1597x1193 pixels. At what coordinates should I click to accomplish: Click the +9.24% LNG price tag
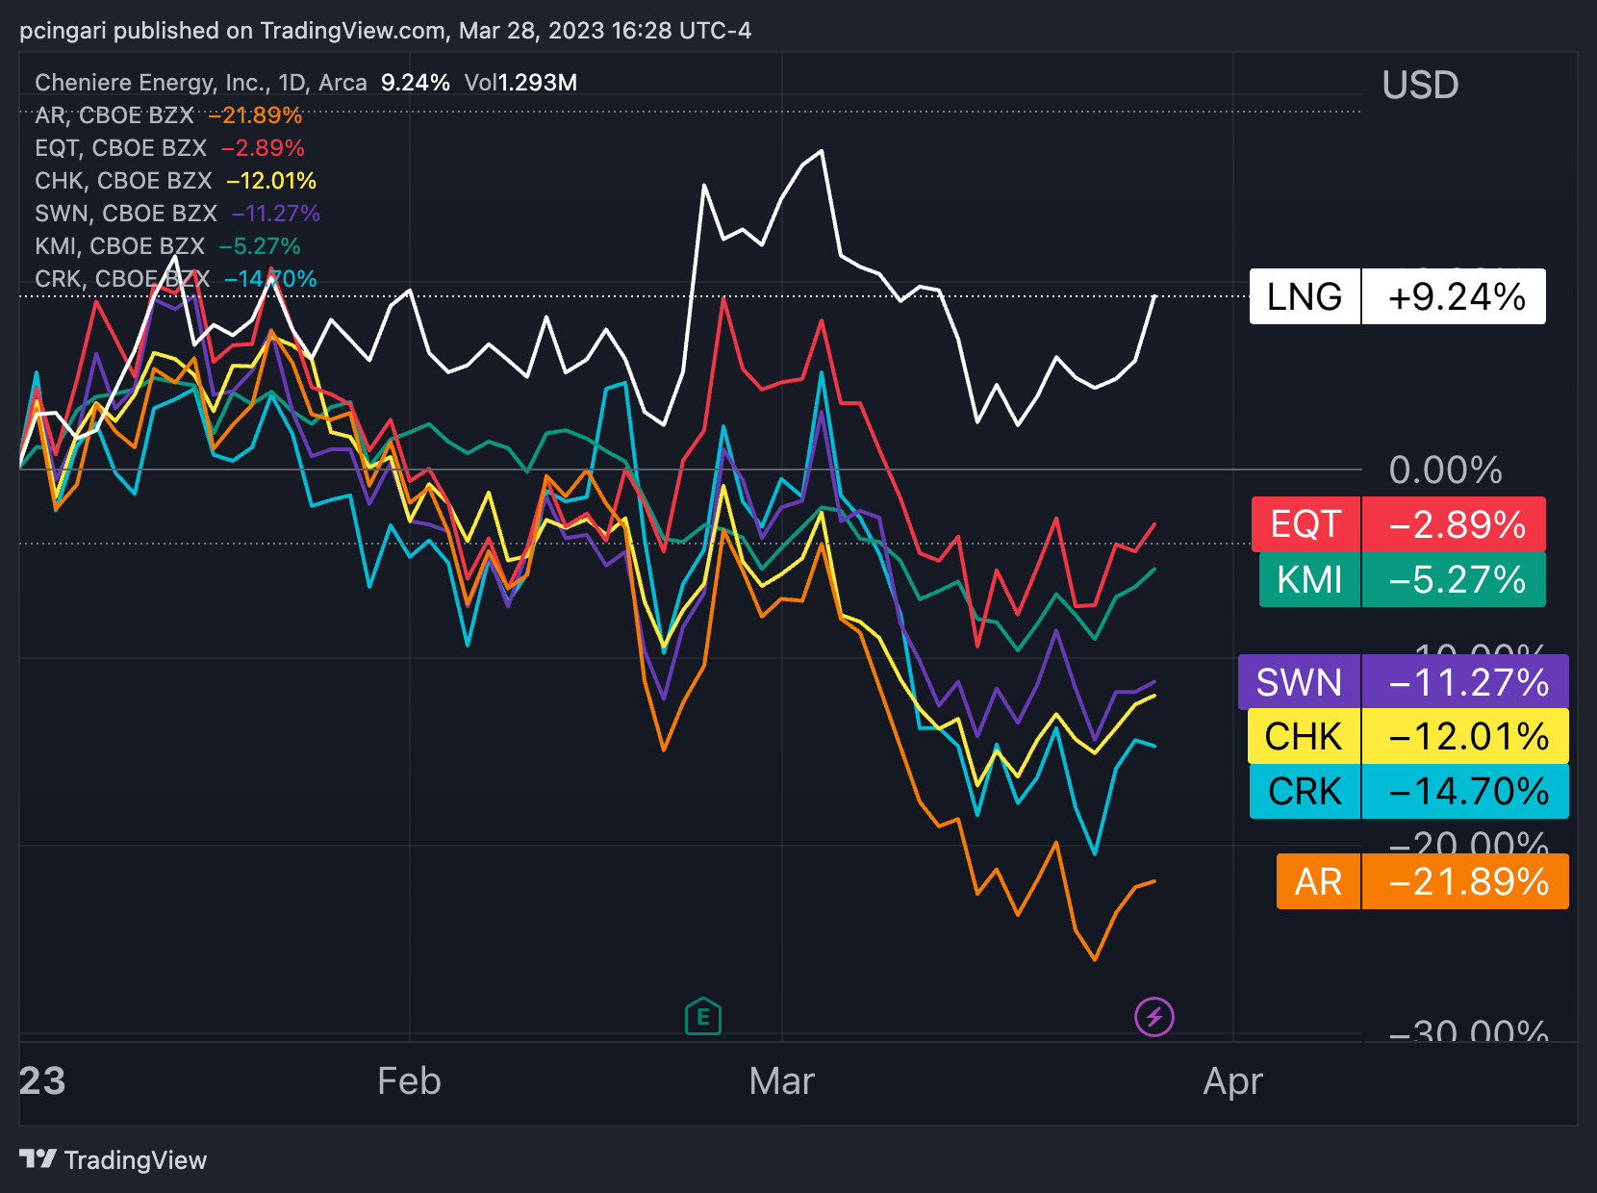[1455, 296]
